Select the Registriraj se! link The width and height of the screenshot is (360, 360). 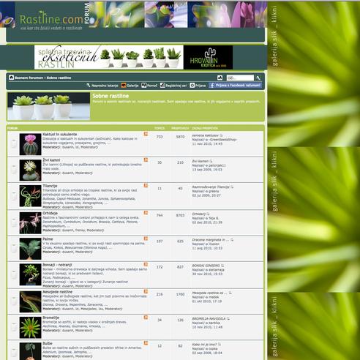pyautogui.click(x=173, y=86)
